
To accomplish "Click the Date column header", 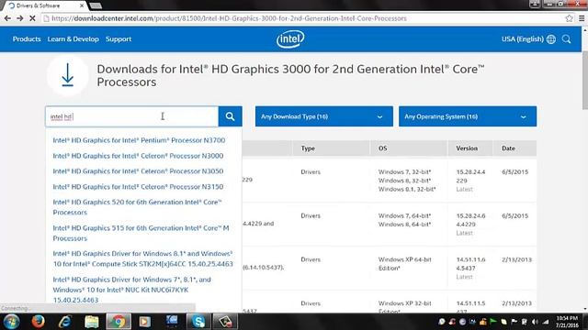I will (x=508, y=148).
